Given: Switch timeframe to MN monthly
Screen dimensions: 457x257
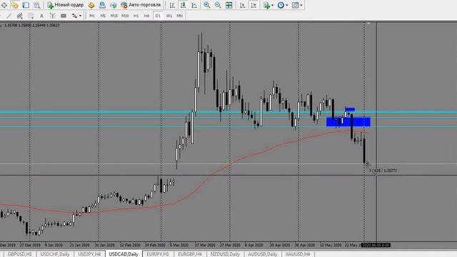Looking at the screenshot, I should click(x=180, y=16).
